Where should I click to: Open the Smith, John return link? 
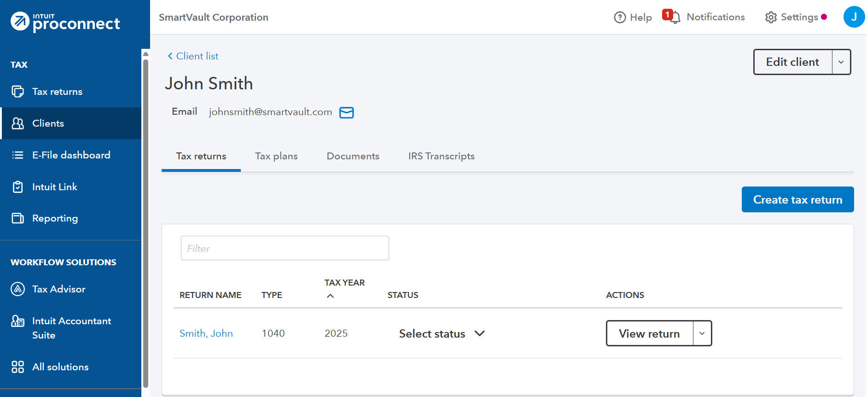tap(206, 333)
